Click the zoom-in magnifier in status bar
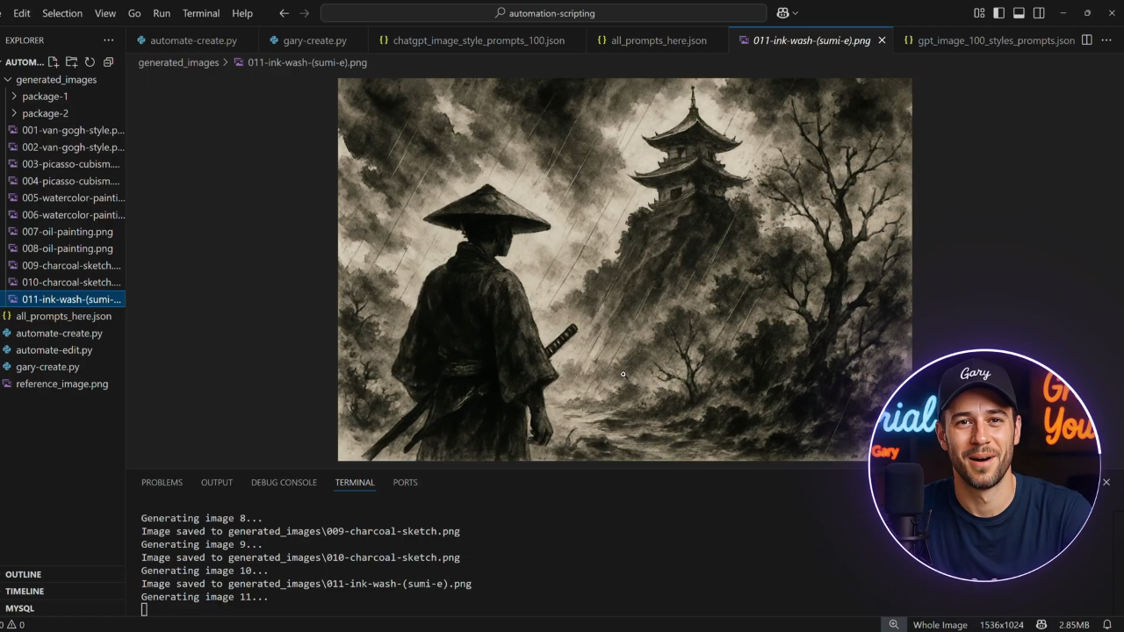Viewport: 1124px width, 632px height. (894, 625)
